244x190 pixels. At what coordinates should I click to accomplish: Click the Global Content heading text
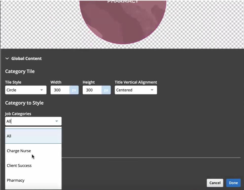(26, 59)
